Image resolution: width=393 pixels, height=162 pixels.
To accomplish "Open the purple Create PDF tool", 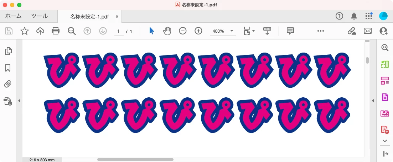I will click(385, 97).
